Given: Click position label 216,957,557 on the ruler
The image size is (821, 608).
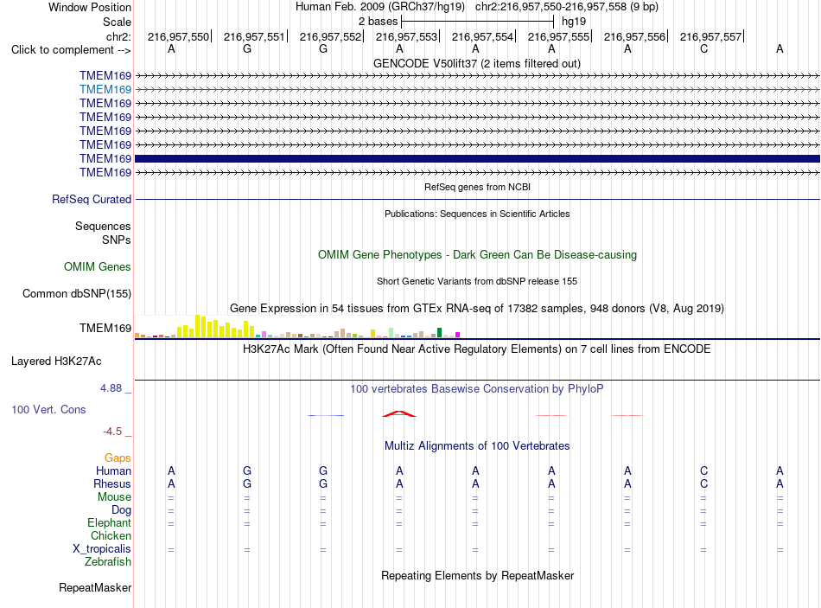Looking at the screenshot, I should [710, 36].
